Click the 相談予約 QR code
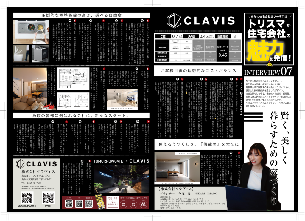The height and width of the screenshot is (221, 305). click(89, 203)
